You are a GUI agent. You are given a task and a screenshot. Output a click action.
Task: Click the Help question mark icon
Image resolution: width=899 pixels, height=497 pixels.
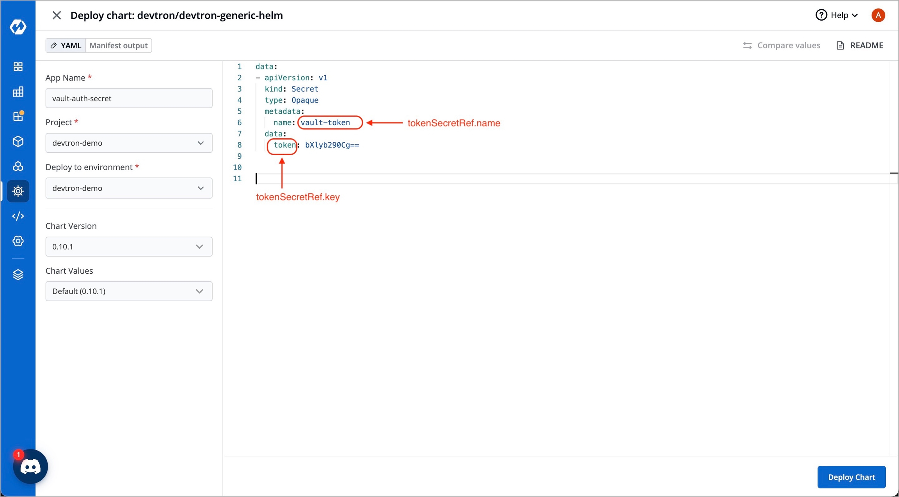[x=821, y=15]
